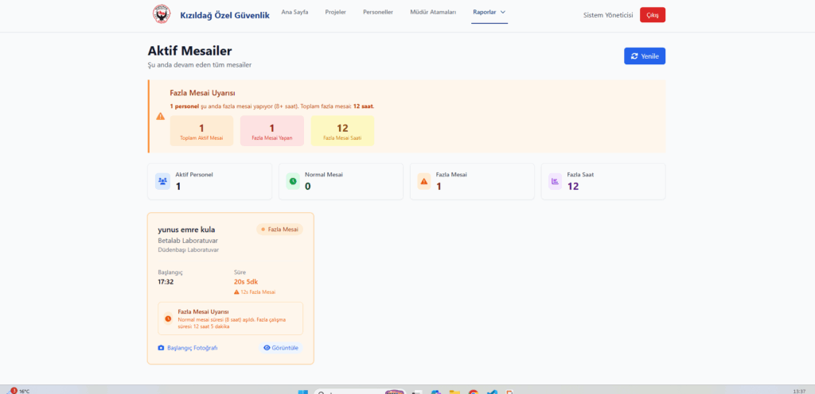Select the pink Fazla Mesai Yapan tile
Image resolution: width=815 pixels, height=394 pixels.
click(271, 131)
